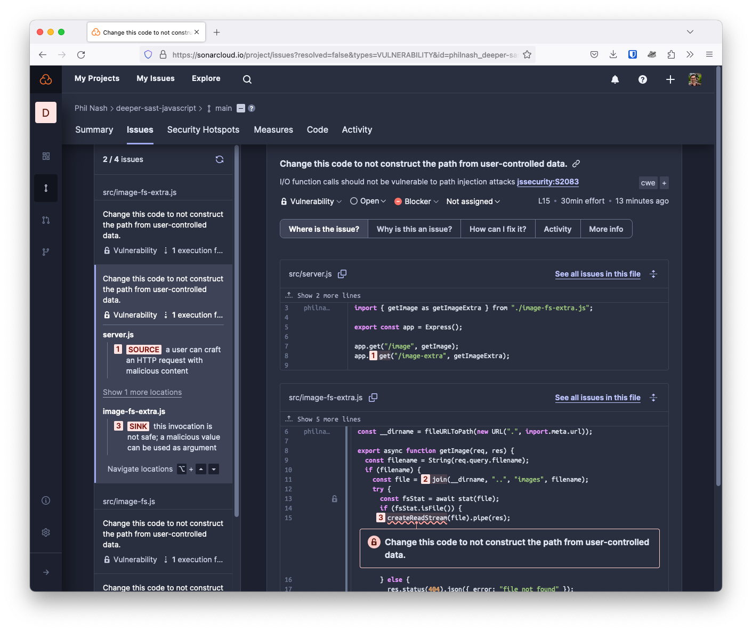Navigate locations with the down arrow
752x631 pixels.
213,469
